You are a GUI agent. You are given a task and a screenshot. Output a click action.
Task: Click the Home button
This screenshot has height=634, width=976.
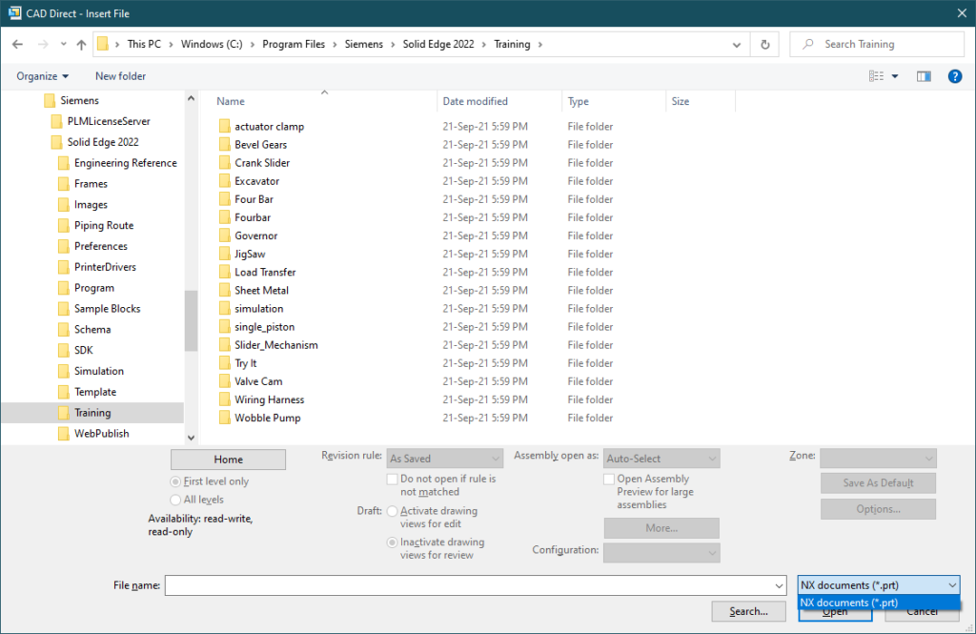click(229, 460)
